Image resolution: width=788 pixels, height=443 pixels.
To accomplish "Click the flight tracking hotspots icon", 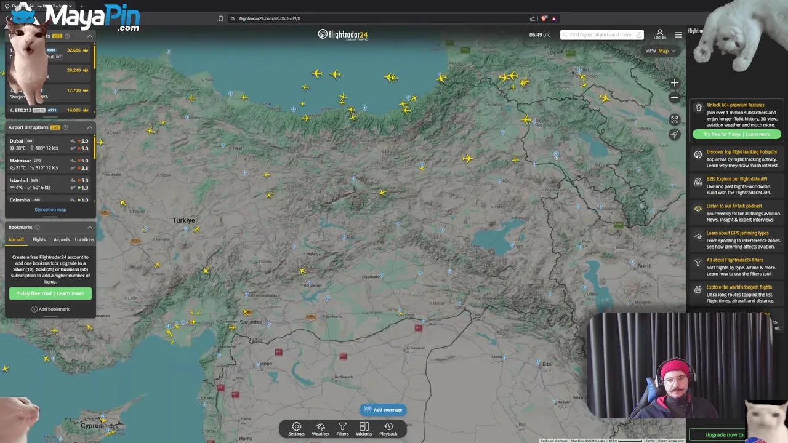I will (x=698, y=154).
